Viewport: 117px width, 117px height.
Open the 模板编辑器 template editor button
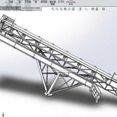click(x=53, y=3)
